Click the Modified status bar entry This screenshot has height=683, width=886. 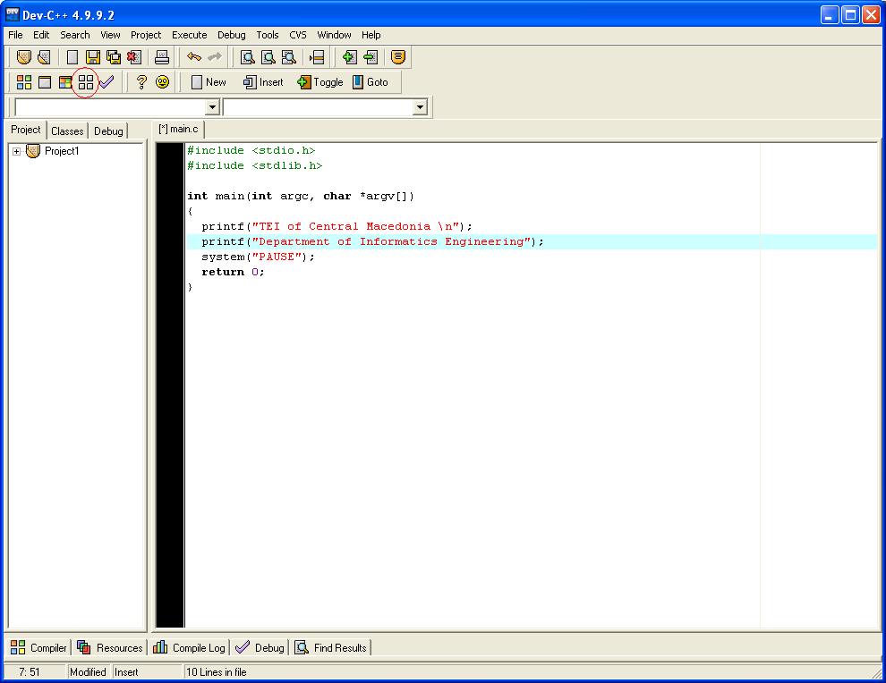click(88, 672)
